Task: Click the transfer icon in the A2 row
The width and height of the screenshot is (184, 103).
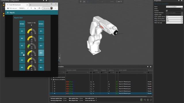Action: coord(91,84)
